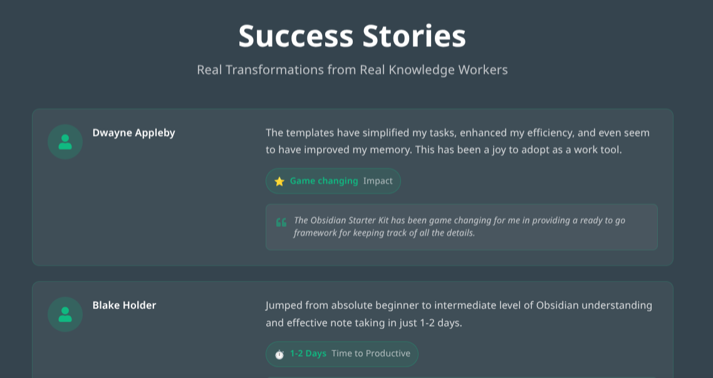Image resolution: width=713 pixels, height=378 pixels.
Task: Click Dwayne Appleby's avatar icon
Action: click(x=65, y=142)
